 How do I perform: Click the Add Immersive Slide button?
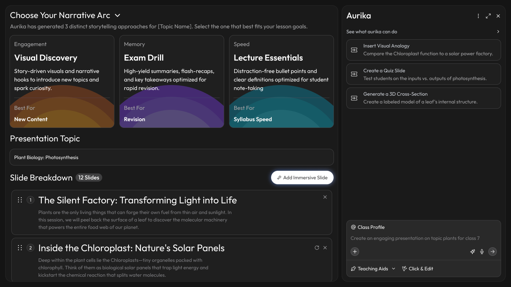click(302, 178)
